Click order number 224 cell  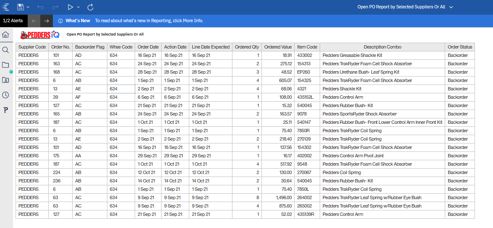(x=60, y=172)
